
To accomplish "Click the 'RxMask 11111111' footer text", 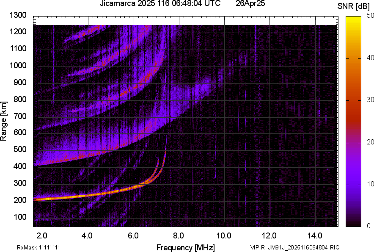I will pos(38,247).
